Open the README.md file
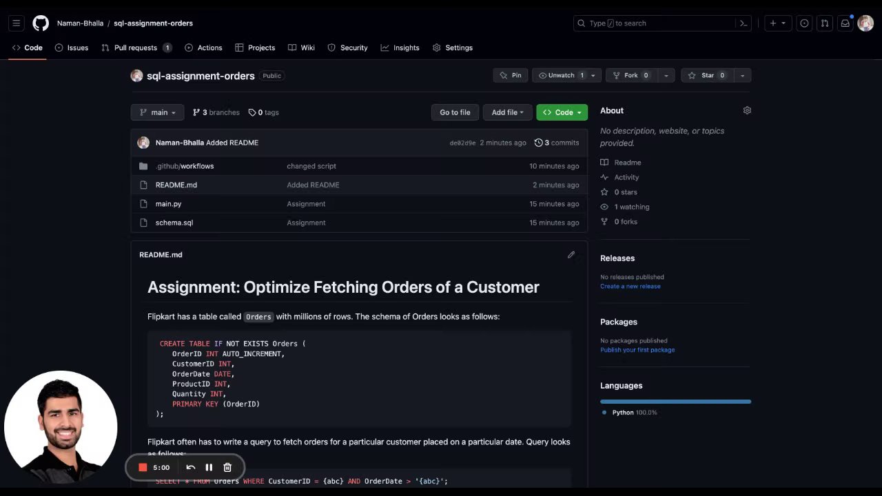The image size is (882, 496). 176,185
